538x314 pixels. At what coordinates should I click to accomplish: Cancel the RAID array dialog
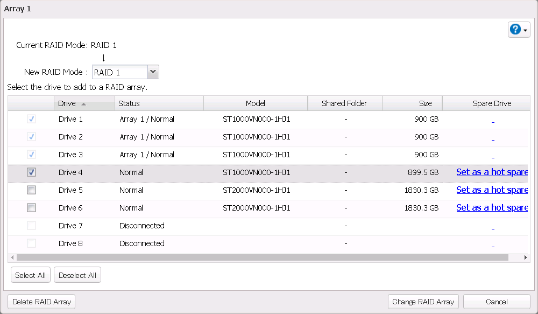click(x=496, y=302)
